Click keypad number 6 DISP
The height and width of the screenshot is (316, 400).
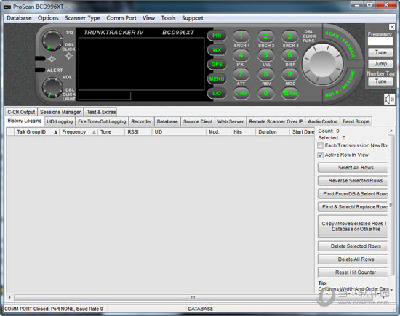point(289,55)
